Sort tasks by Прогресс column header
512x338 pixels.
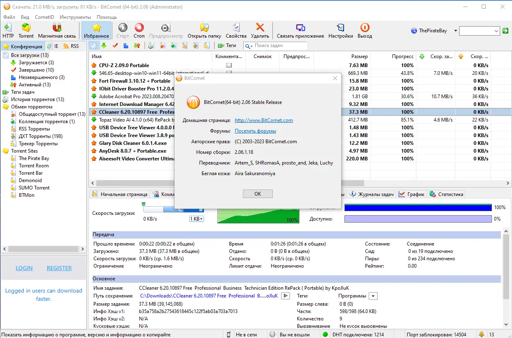394,56
